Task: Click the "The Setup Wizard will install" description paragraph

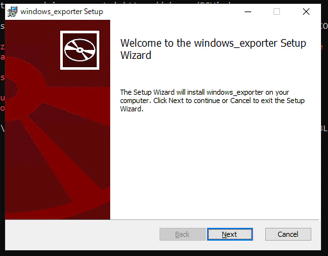Action: (212, 100)
